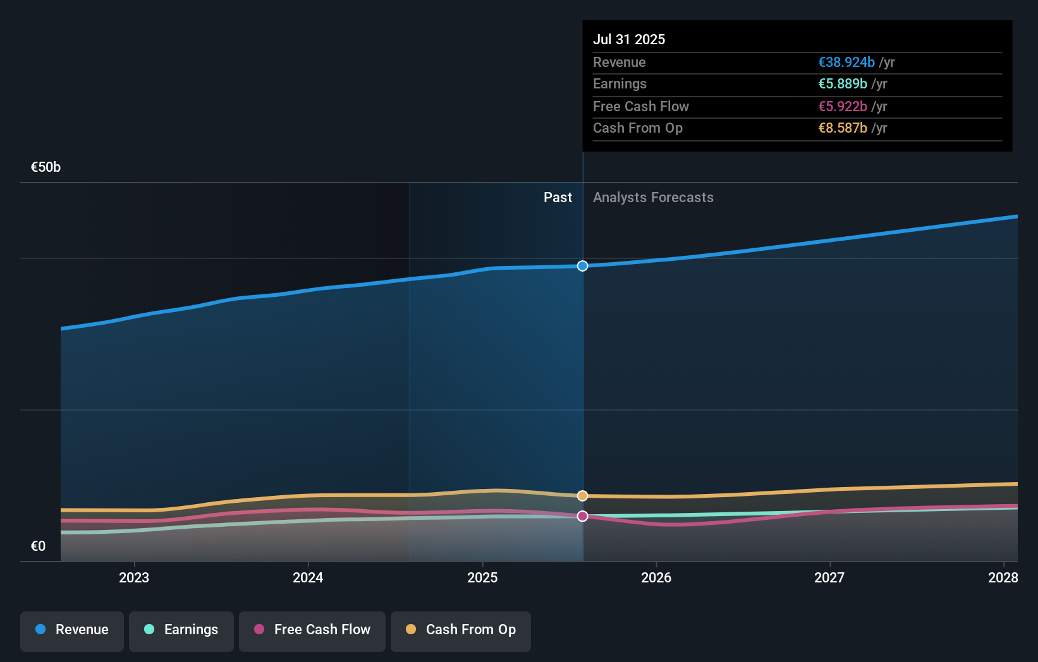Click the Free Cash Flow legend button

[312, 630]
